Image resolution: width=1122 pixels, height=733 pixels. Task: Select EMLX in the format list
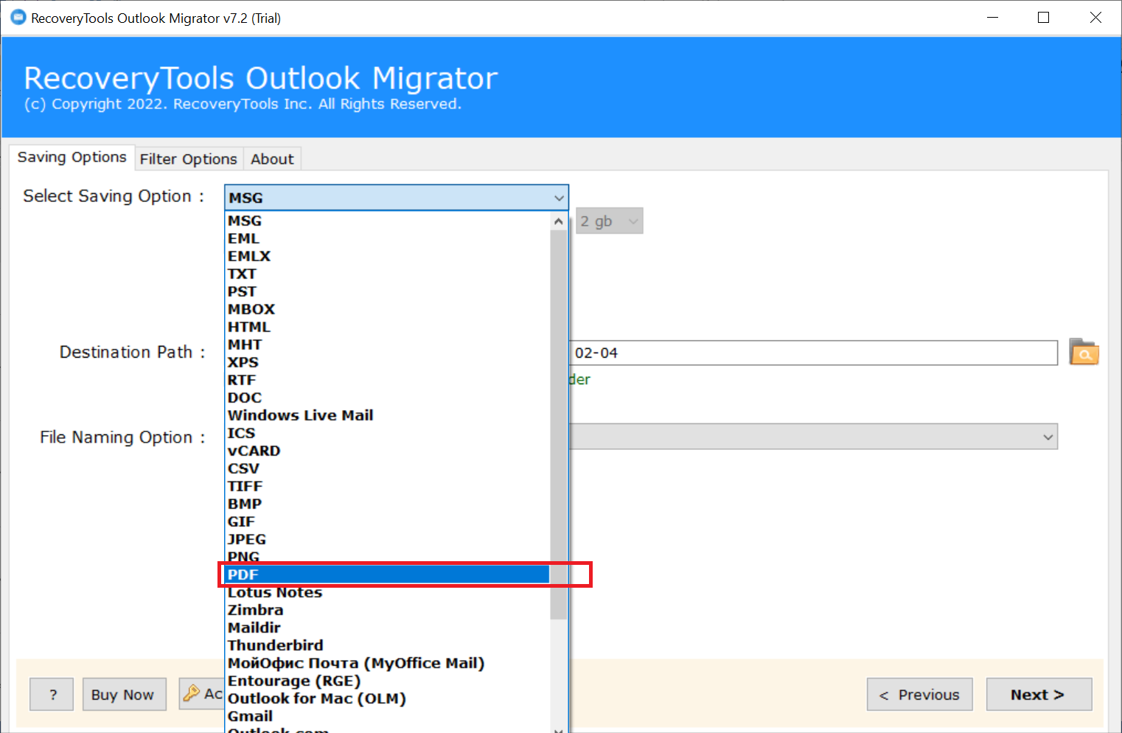click(x=387, y=256)
